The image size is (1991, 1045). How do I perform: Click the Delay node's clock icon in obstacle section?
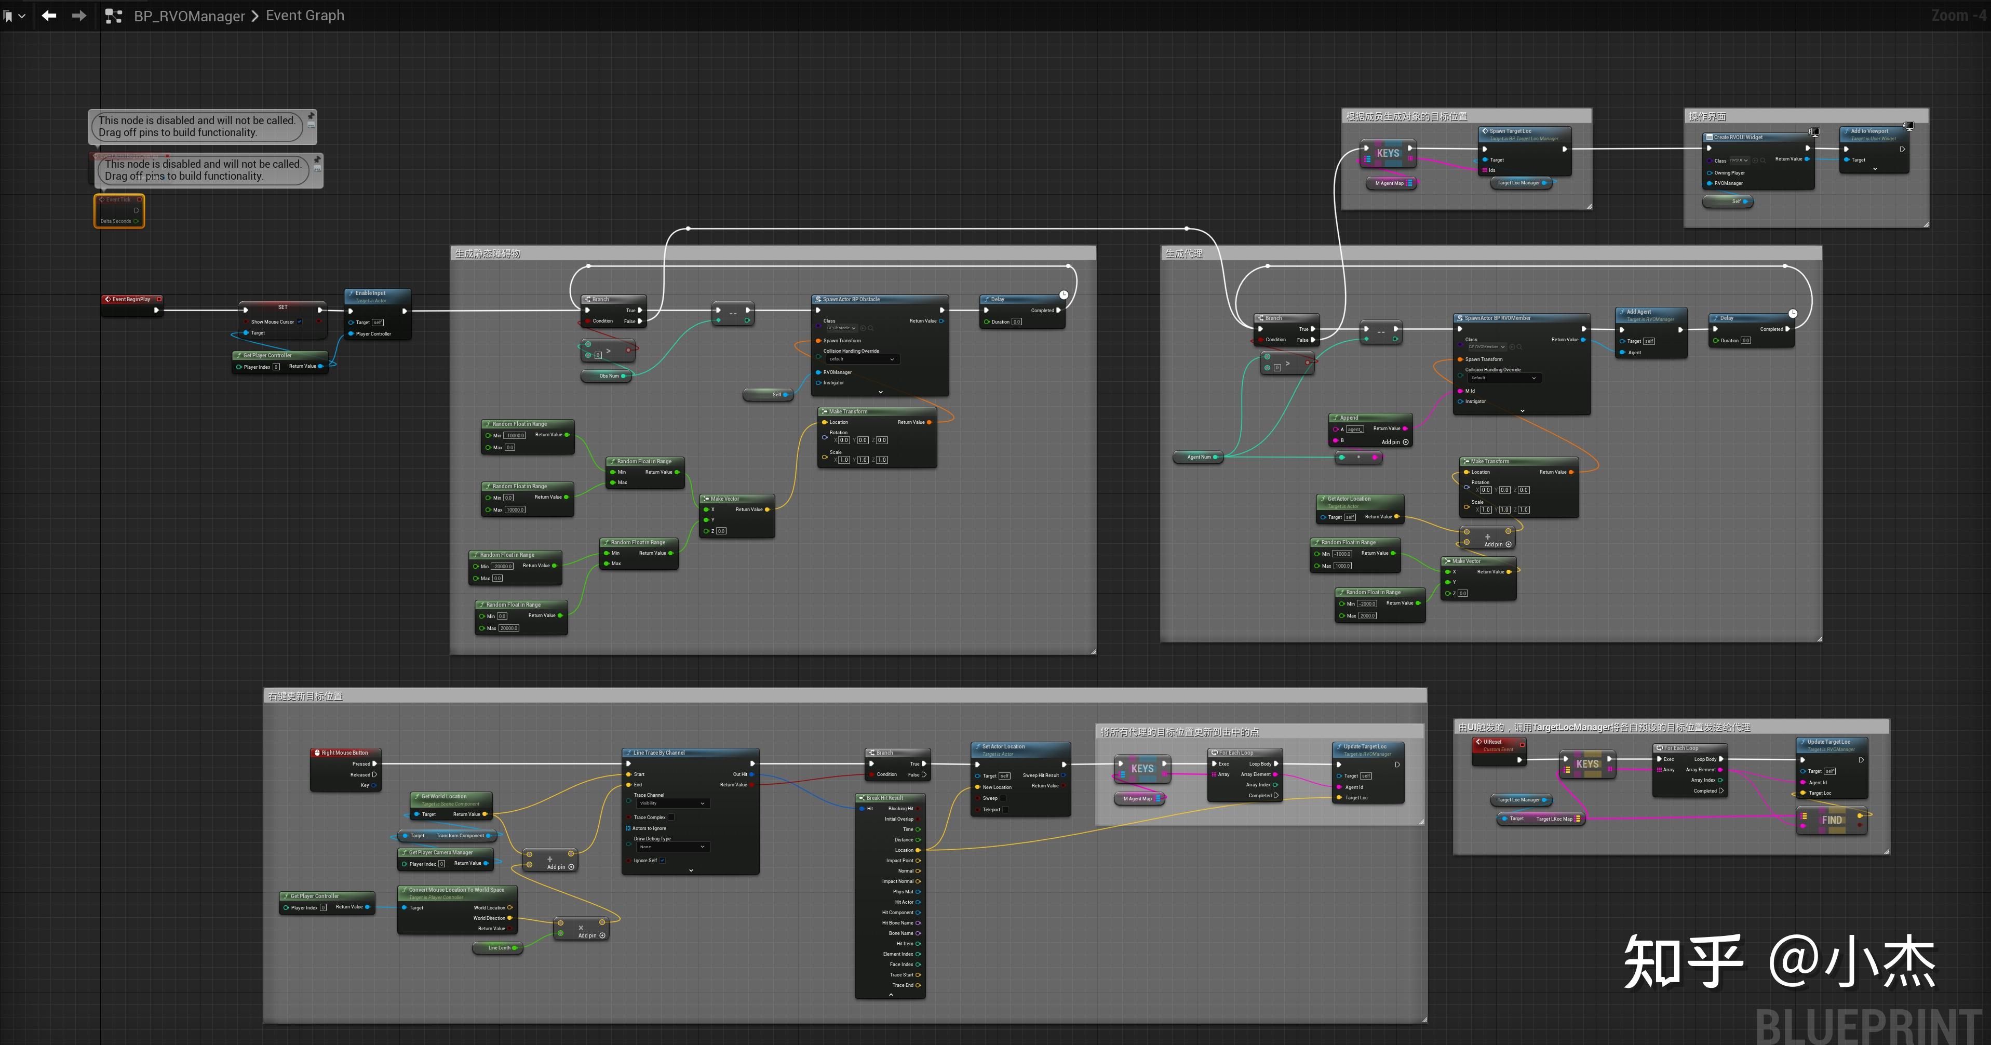click(x=1064, y=294)
